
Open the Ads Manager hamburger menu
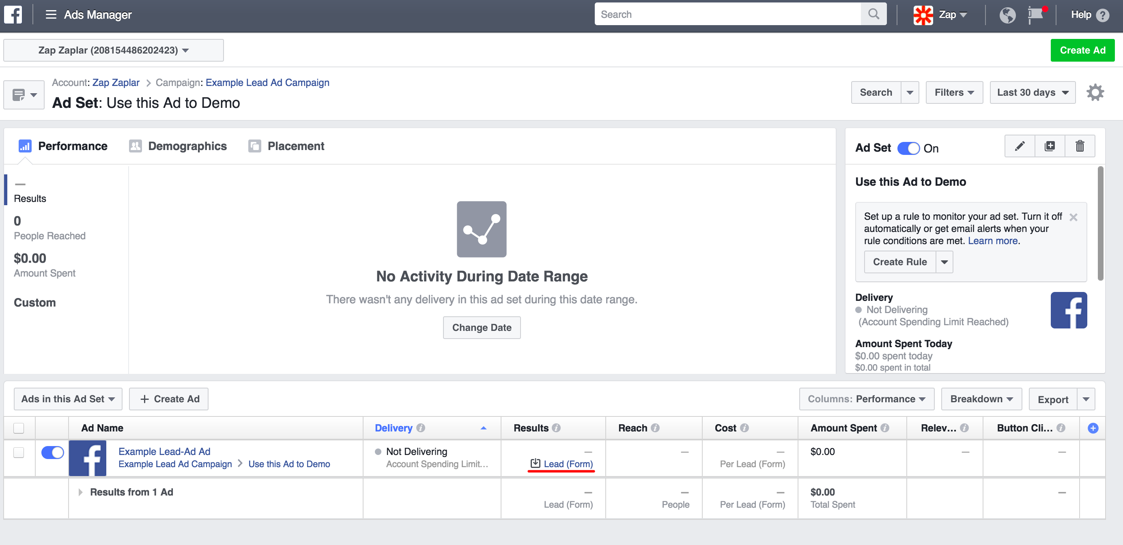pos(51,14)
